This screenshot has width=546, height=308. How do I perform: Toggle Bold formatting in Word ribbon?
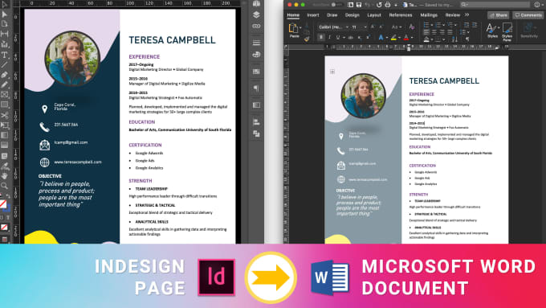coord(321,37)
